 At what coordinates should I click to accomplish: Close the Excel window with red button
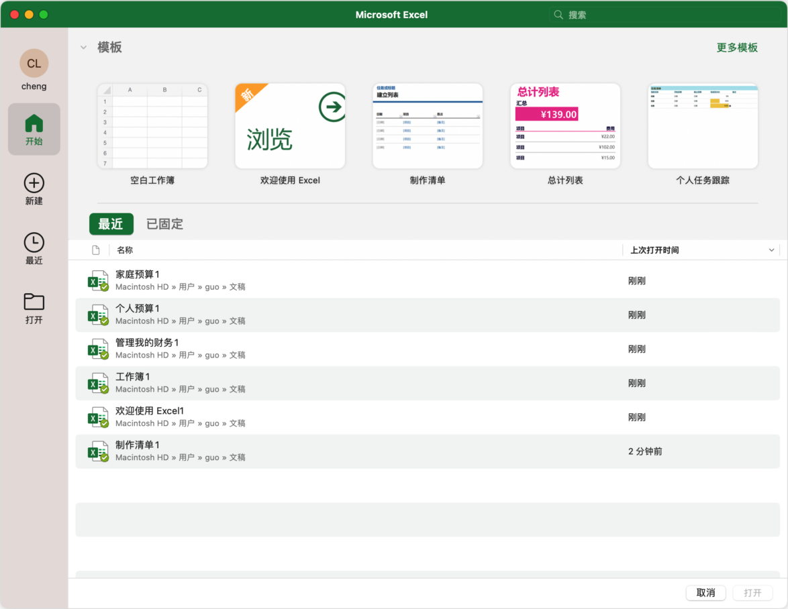click(x=15, y=15)
